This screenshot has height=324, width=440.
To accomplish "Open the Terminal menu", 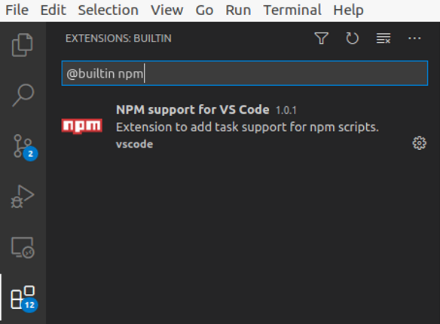I will tap(292, 11).
